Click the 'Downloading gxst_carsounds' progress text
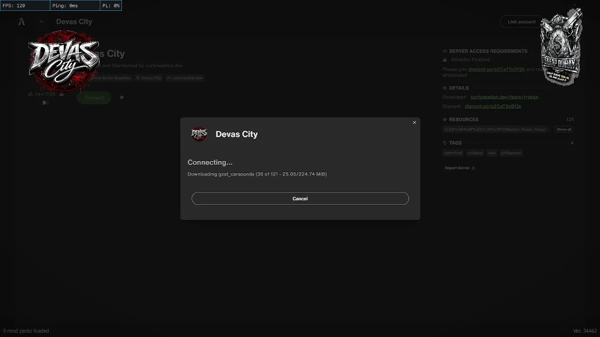 coord(257,174)
